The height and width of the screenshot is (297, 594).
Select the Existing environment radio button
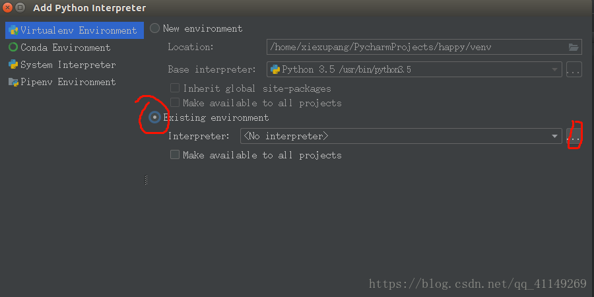155,117
